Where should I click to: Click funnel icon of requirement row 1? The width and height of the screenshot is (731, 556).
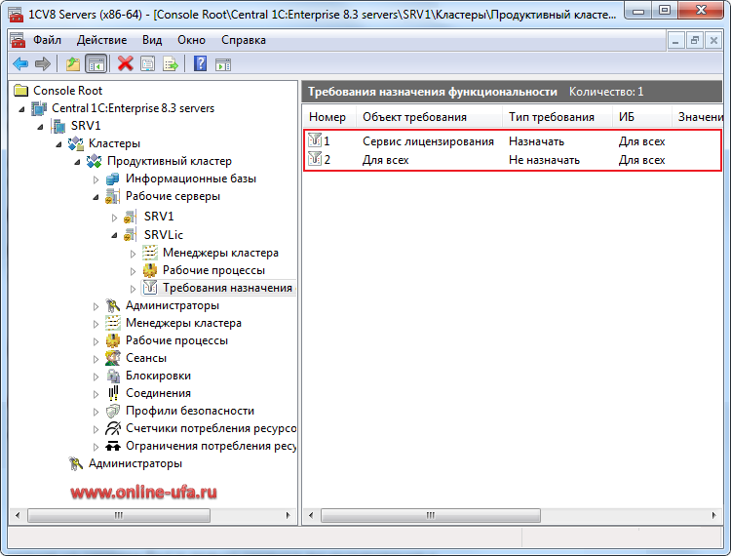[x=315, y=139]
